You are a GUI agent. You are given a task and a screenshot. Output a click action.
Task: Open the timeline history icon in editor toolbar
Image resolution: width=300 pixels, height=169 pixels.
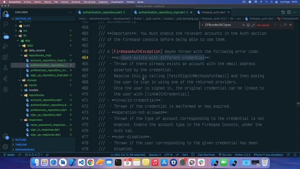pos(283,12)
